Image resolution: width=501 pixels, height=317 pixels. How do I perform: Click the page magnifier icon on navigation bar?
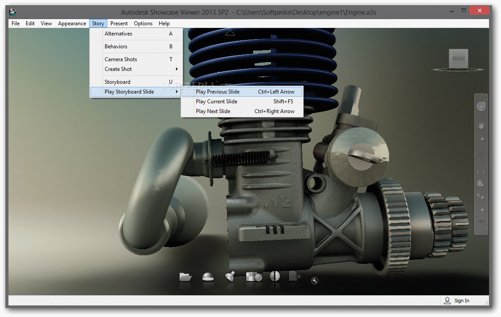480,184
